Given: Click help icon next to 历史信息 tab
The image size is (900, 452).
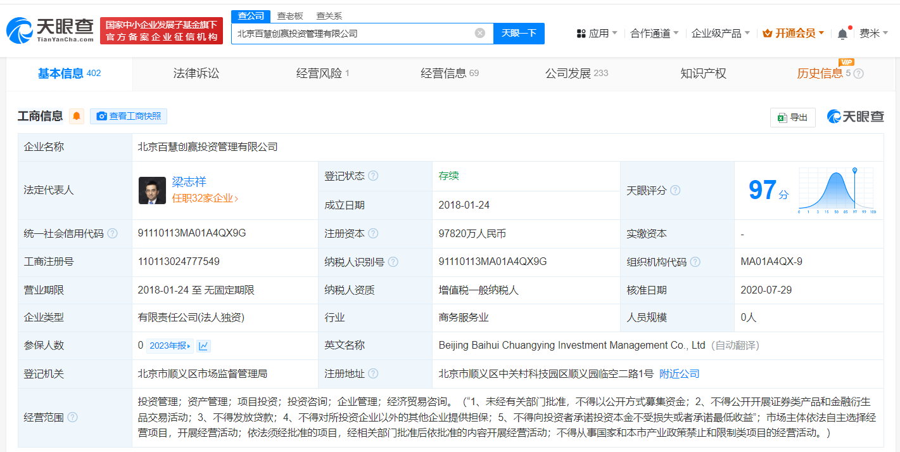Looking at the screenshot, I should [x=859, y=74].
